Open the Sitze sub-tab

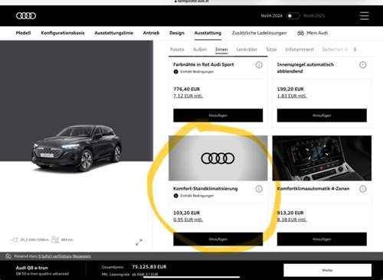271,50
